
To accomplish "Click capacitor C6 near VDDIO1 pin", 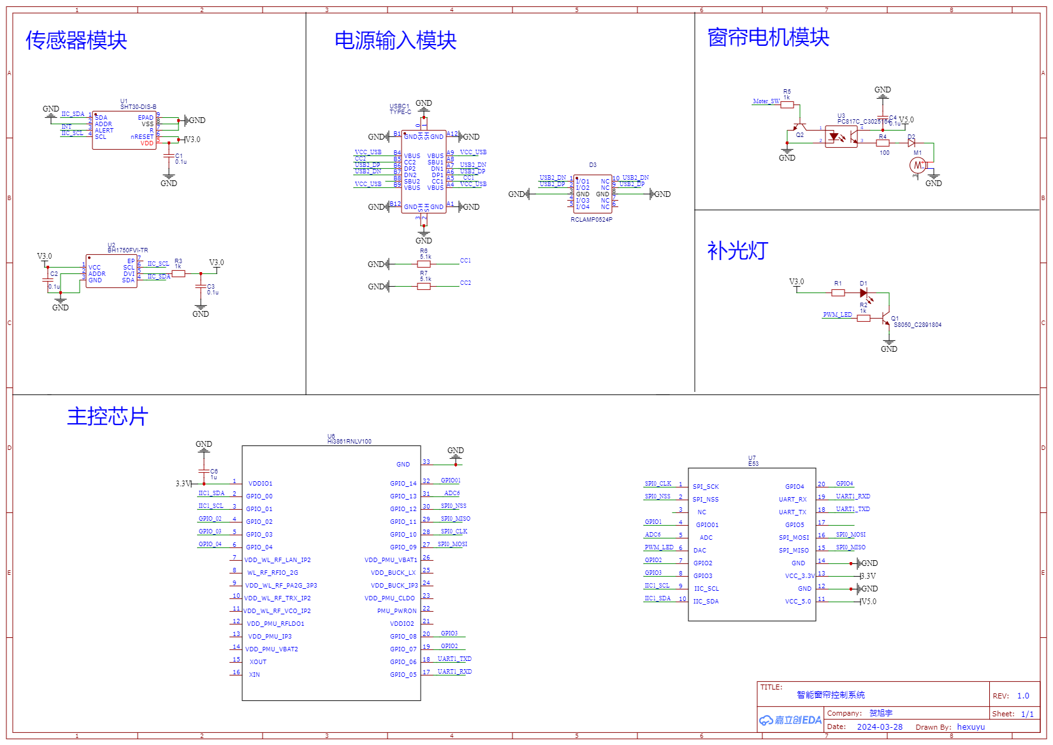I will coord(204,471).
